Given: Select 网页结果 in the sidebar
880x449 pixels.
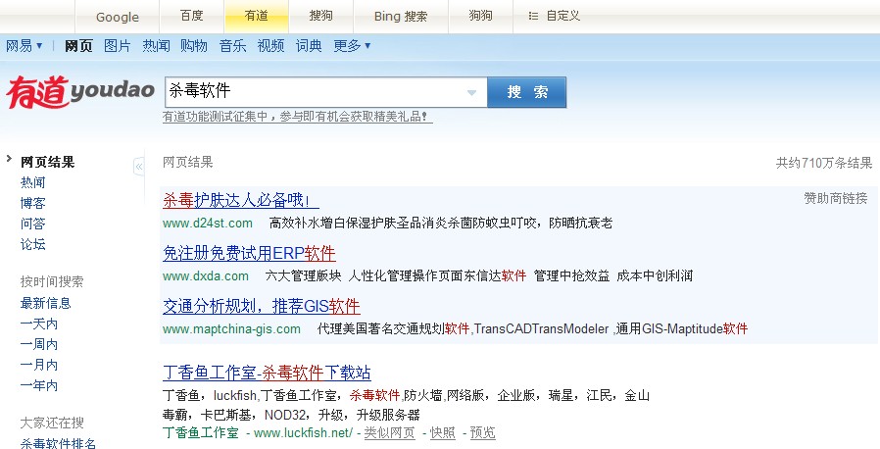Looking at the screenshot, I should 48,162.
